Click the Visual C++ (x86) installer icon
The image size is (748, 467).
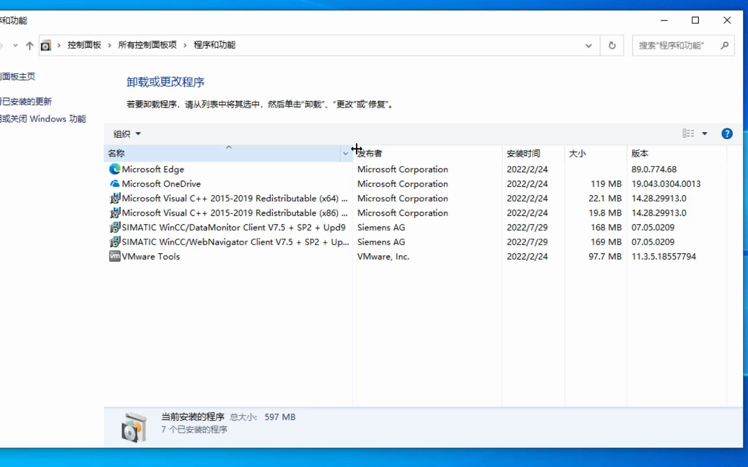click(115, 213)
